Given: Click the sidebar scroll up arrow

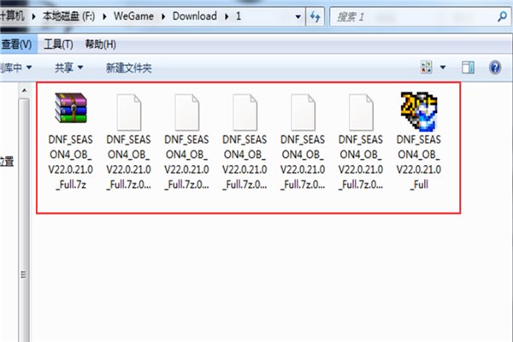Looking at the screenshot, I should click(x=24, y=91).
